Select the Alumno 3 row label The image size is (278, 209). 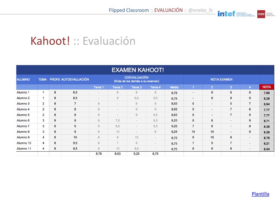point(23,104)
